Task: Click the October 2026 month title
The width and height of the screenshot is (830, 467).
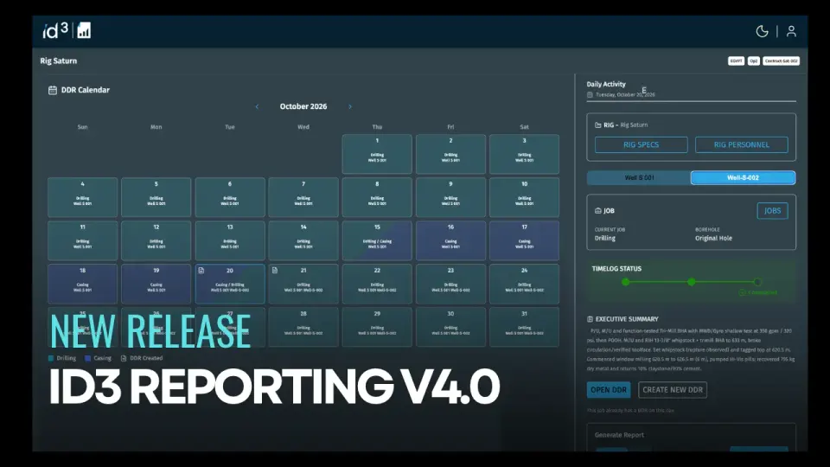Action: coord(303,106)
